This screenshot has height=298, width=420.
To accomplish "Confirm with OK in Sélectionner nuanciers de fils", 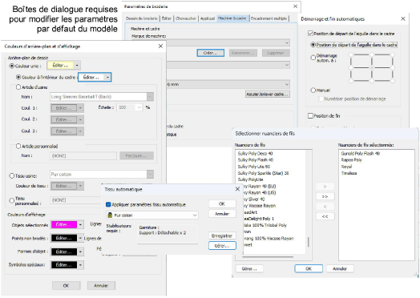I will pos(309,268).
